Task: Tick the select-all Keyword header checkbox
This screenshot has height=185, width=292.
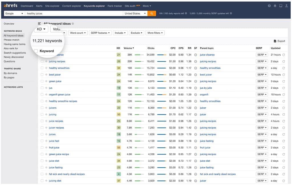Action: 36,51
